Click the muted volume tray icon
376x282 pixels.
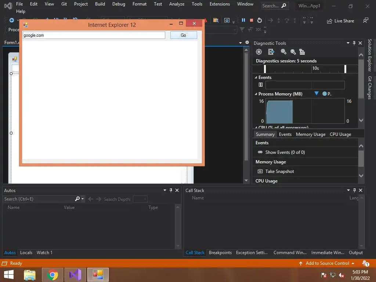point(341,275)
